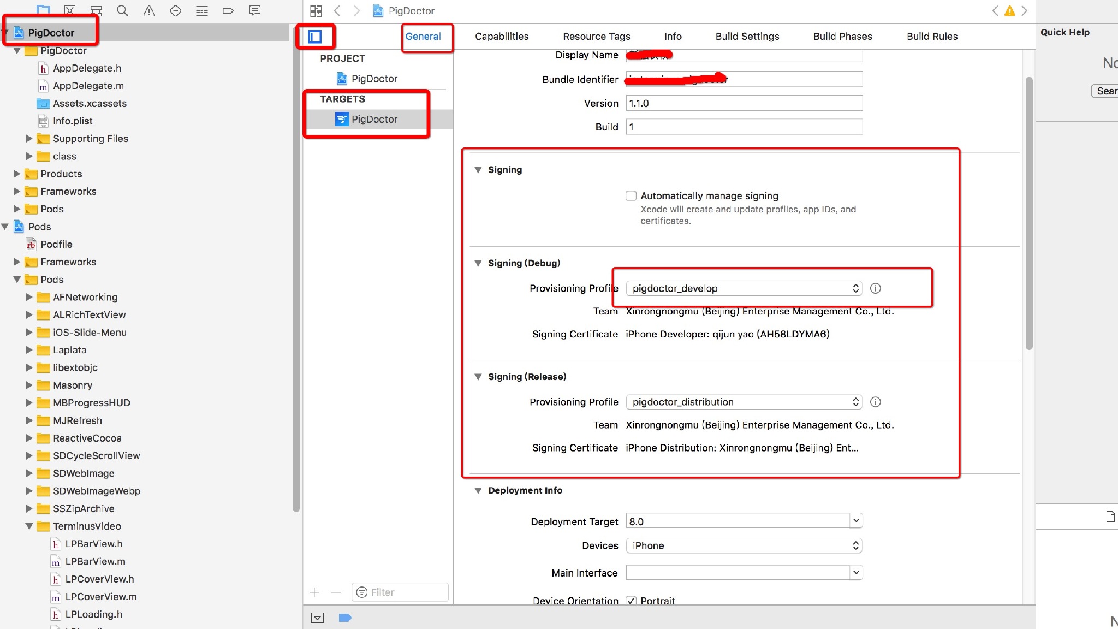1118x629 pixels.
Task: Collapse the Signing (Debug) section
Action: click(478, 263)
